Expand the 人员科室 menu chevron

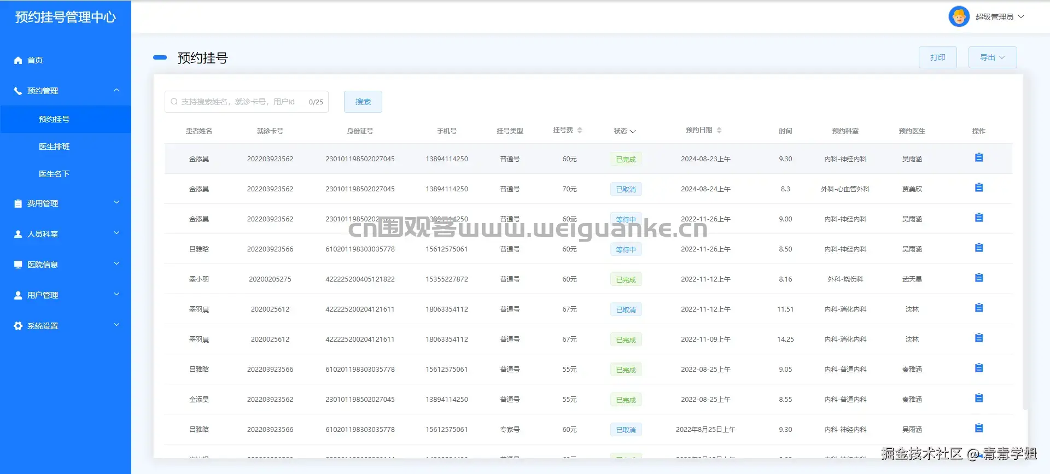(x=116, y=233)
